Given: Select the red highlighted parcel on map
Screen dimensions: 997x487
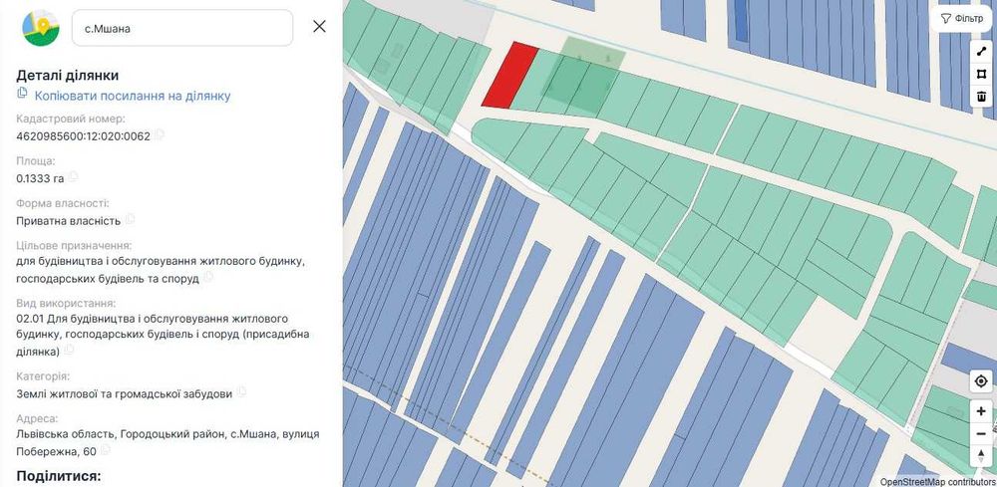Looking at the screenshot, I should [x=508, y=77].
